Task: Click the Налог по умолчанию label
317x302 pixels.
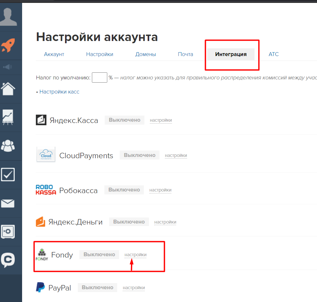Action: coord(63,78)
